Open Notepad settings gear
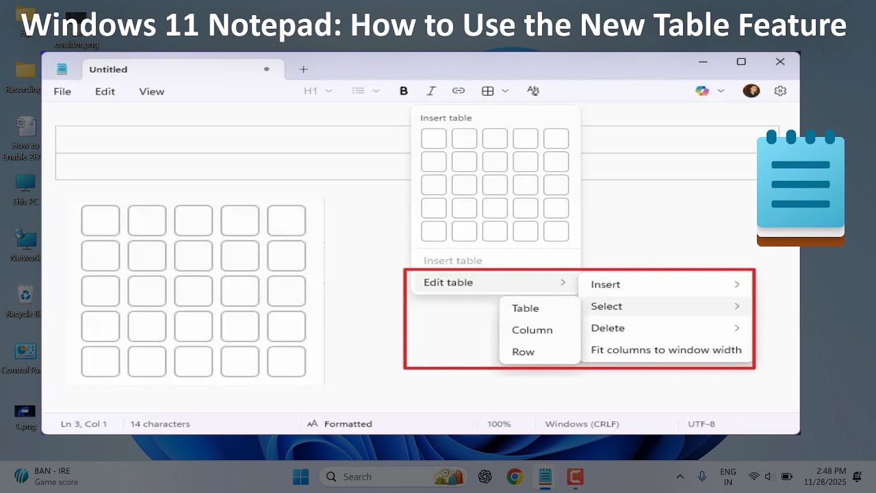 click(x=780, y=91)
